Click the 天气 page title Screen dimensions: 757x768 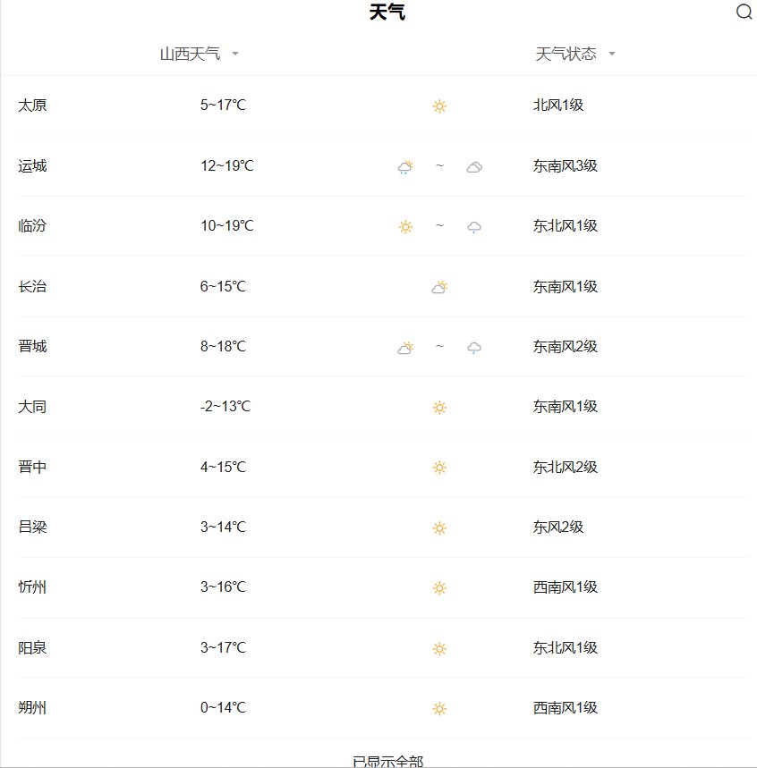coord(387,12)
